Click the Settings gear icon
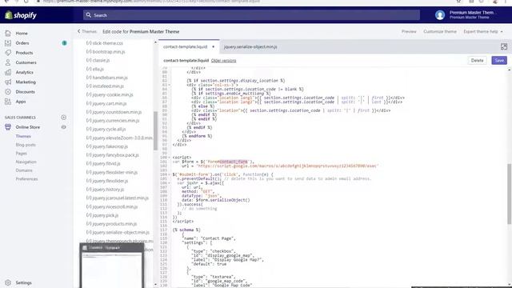This screenshot has height=288, width=512. (8, 282)
